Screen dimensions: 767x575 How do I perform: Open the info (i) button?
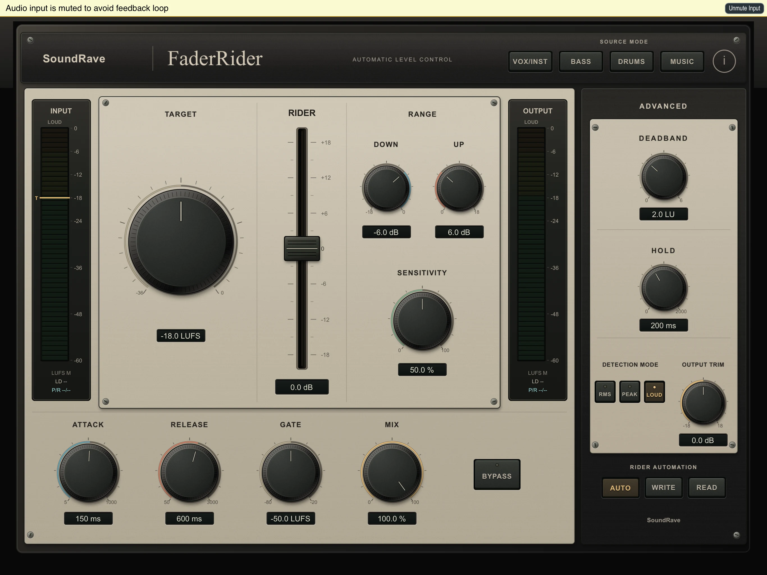coord(724,61)
